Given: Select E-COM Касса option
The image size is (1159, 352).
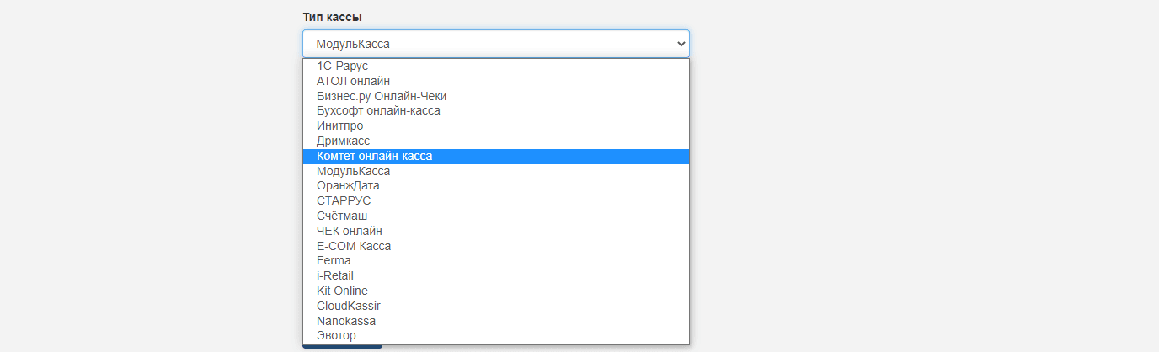Looking at the screenshot, I should point(354,246).
